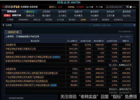
Task: Click the help circle icon in 龙虎榜 header
Action: pyautogui.click(x=134, y=25)
